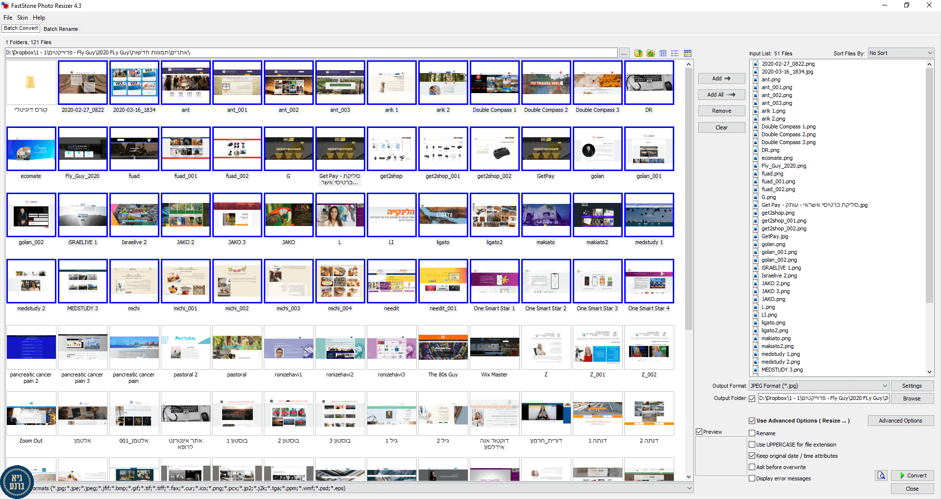The width and height of the screenshot is (941, 499).
Task: Toggle the Output Folder checkbox
Action: click(x=752, y=399)
